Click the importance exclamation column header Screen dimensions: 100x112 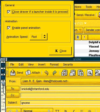coord(84,37)
